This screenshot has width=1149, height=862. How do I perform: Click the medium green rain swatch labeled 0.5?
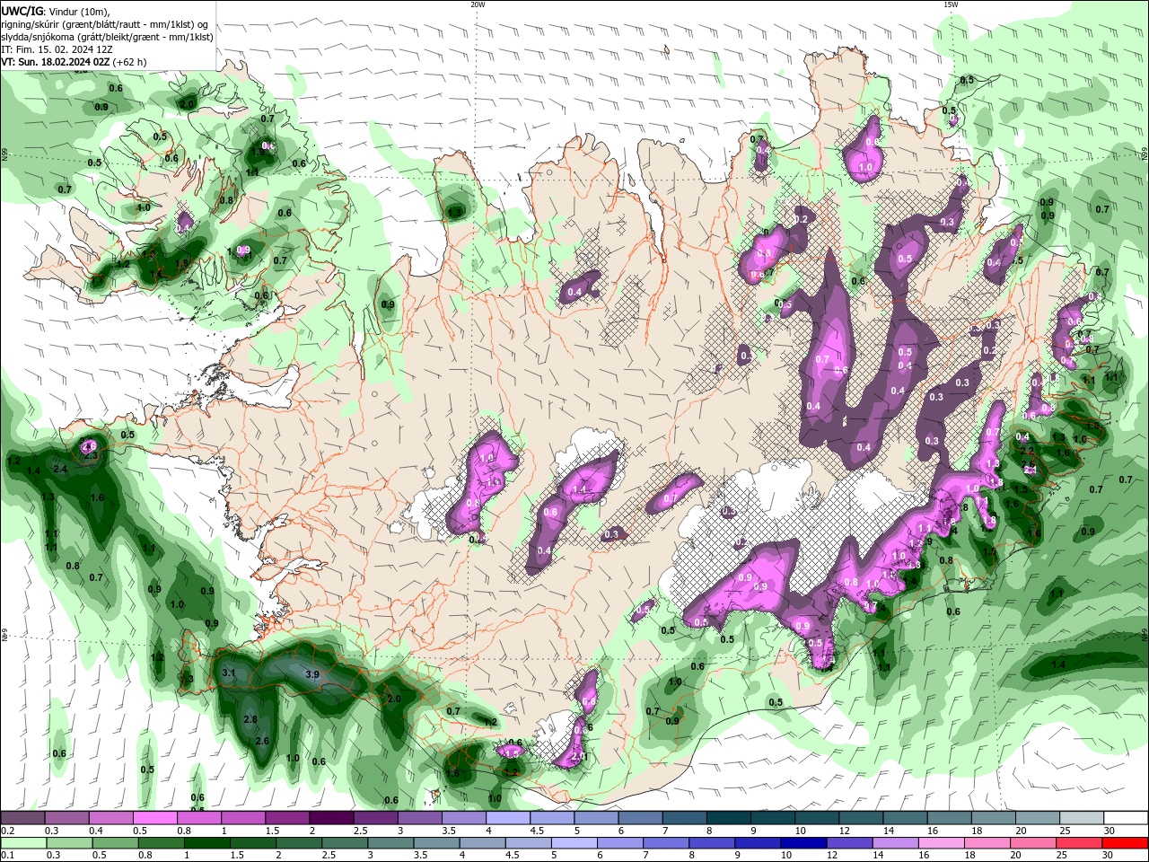click(x=115, y=843)
